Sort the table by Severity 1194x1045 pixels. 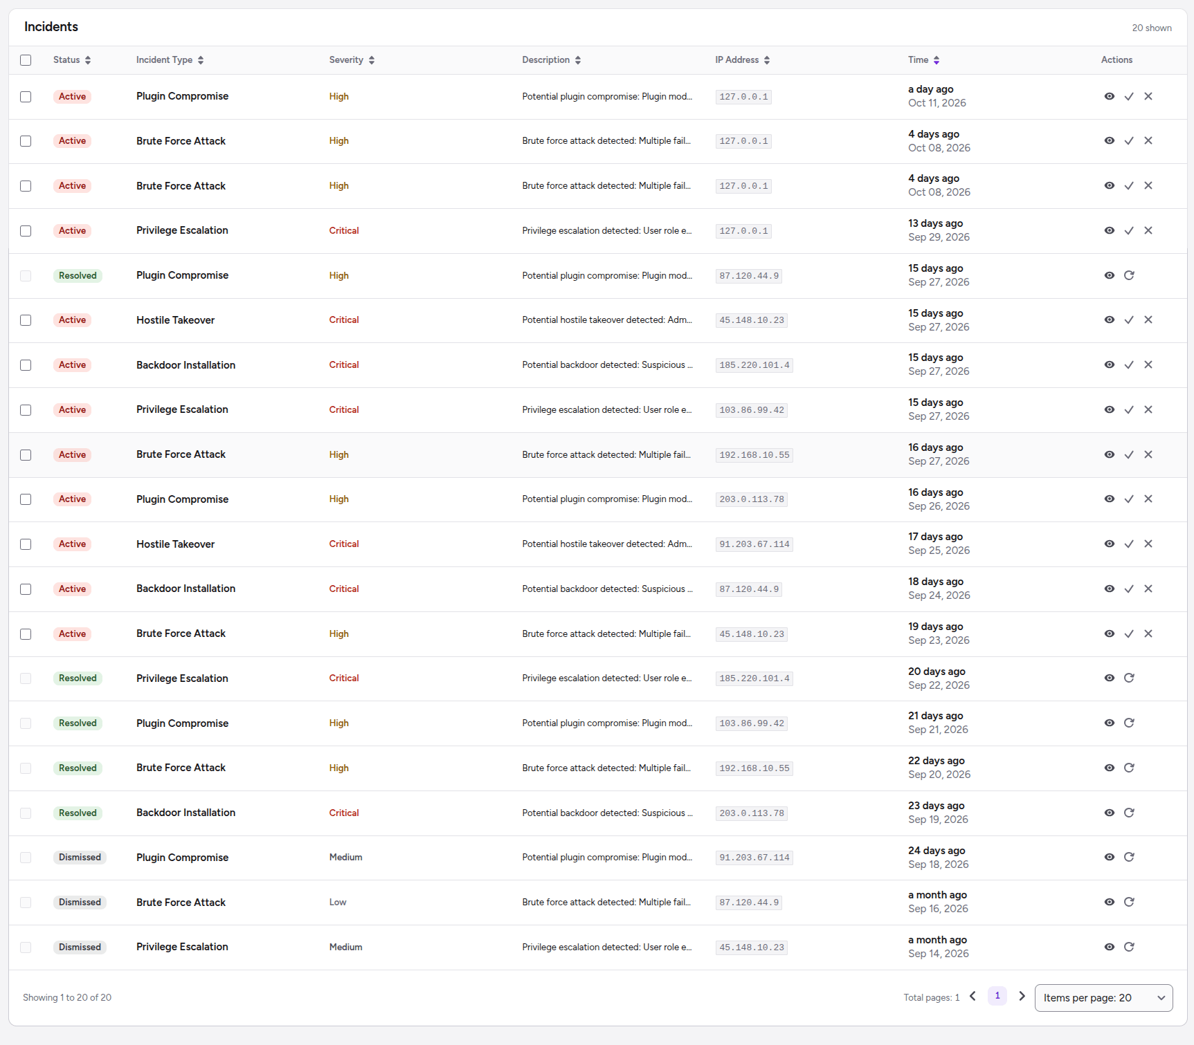point(352,60)
